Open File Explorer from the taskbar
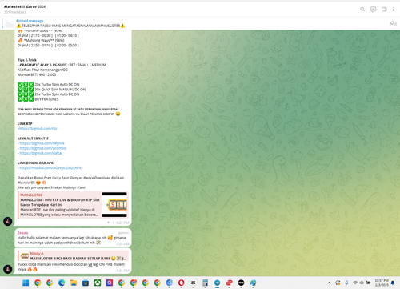 (74, 283)
